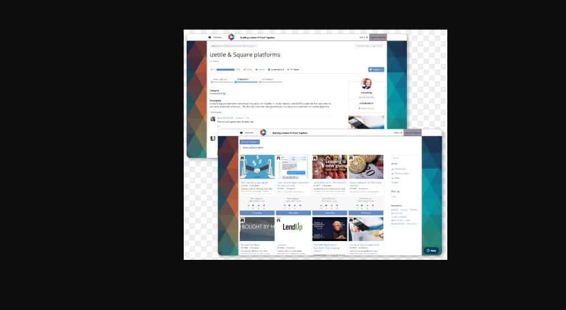Image resolution: width=566 pixels, height=310 pixels.
Task: Select the Evaluation stage tab
Action: pyautogui.click(x=242, y=79)
